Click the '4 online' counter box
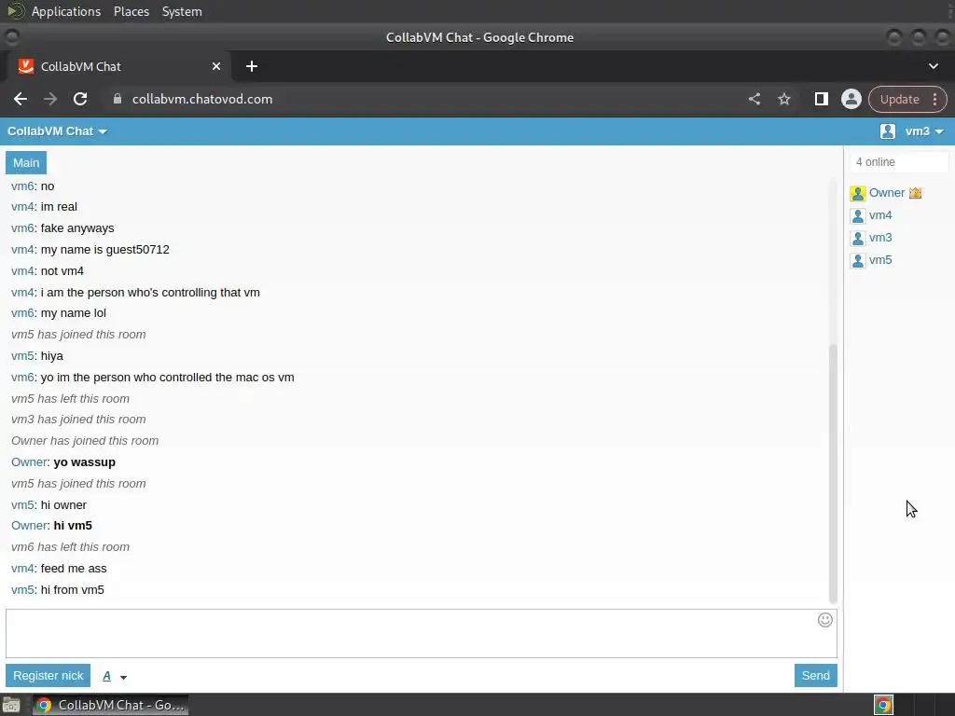 pyautogui.click(x=899, y=162)
